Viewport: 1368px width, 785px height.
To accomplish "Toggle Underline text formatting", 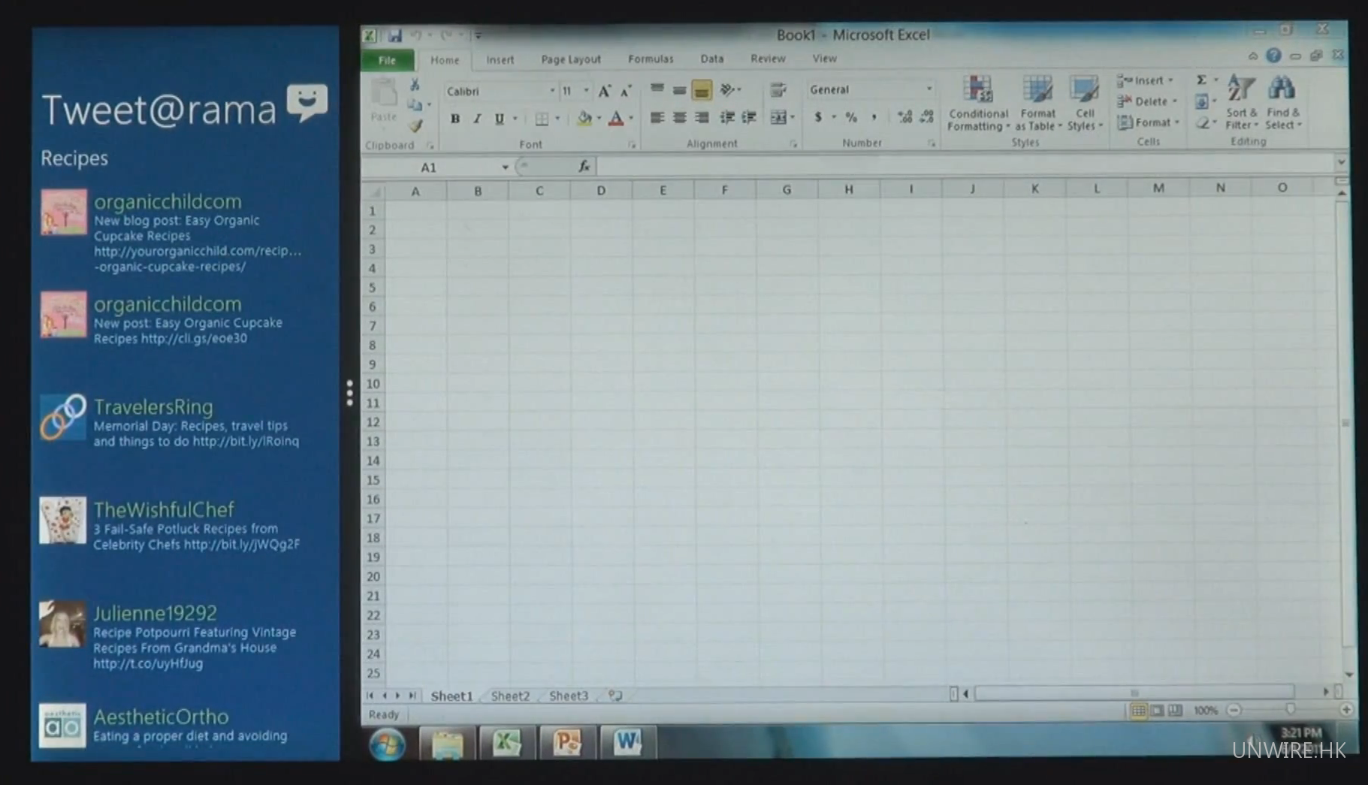I will (x=499, y=119).
